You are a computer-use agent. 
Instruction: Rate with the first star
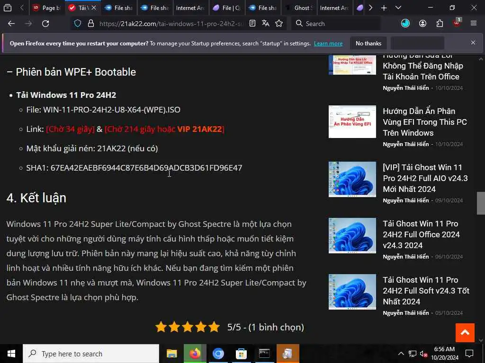(x=161, y=327)
